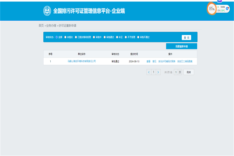Select the 未提交 status filter
This screenshot has height=156, width=234.
pyautogui.click(x=65, y=37)
